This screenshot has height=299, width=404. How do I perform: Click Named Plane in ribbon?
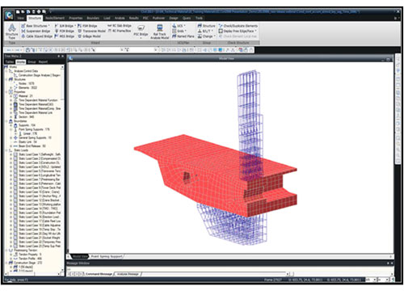click(183, 36)
